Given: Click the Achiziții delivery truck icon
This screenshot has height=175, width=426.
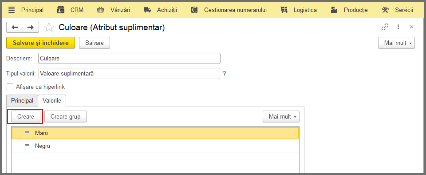Looking at the screenshot, I should pyautogui.click(x=147, y=10).
